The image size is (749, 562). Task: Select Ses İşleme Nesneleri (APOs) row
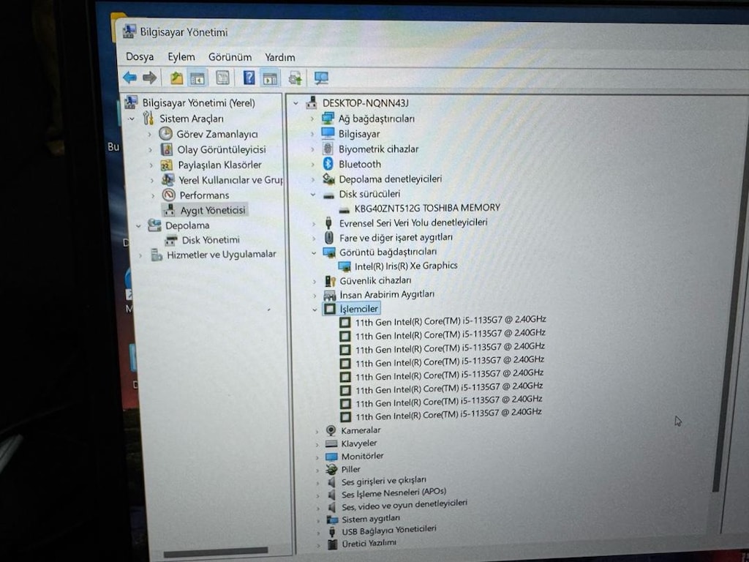[x=394, y=493]
